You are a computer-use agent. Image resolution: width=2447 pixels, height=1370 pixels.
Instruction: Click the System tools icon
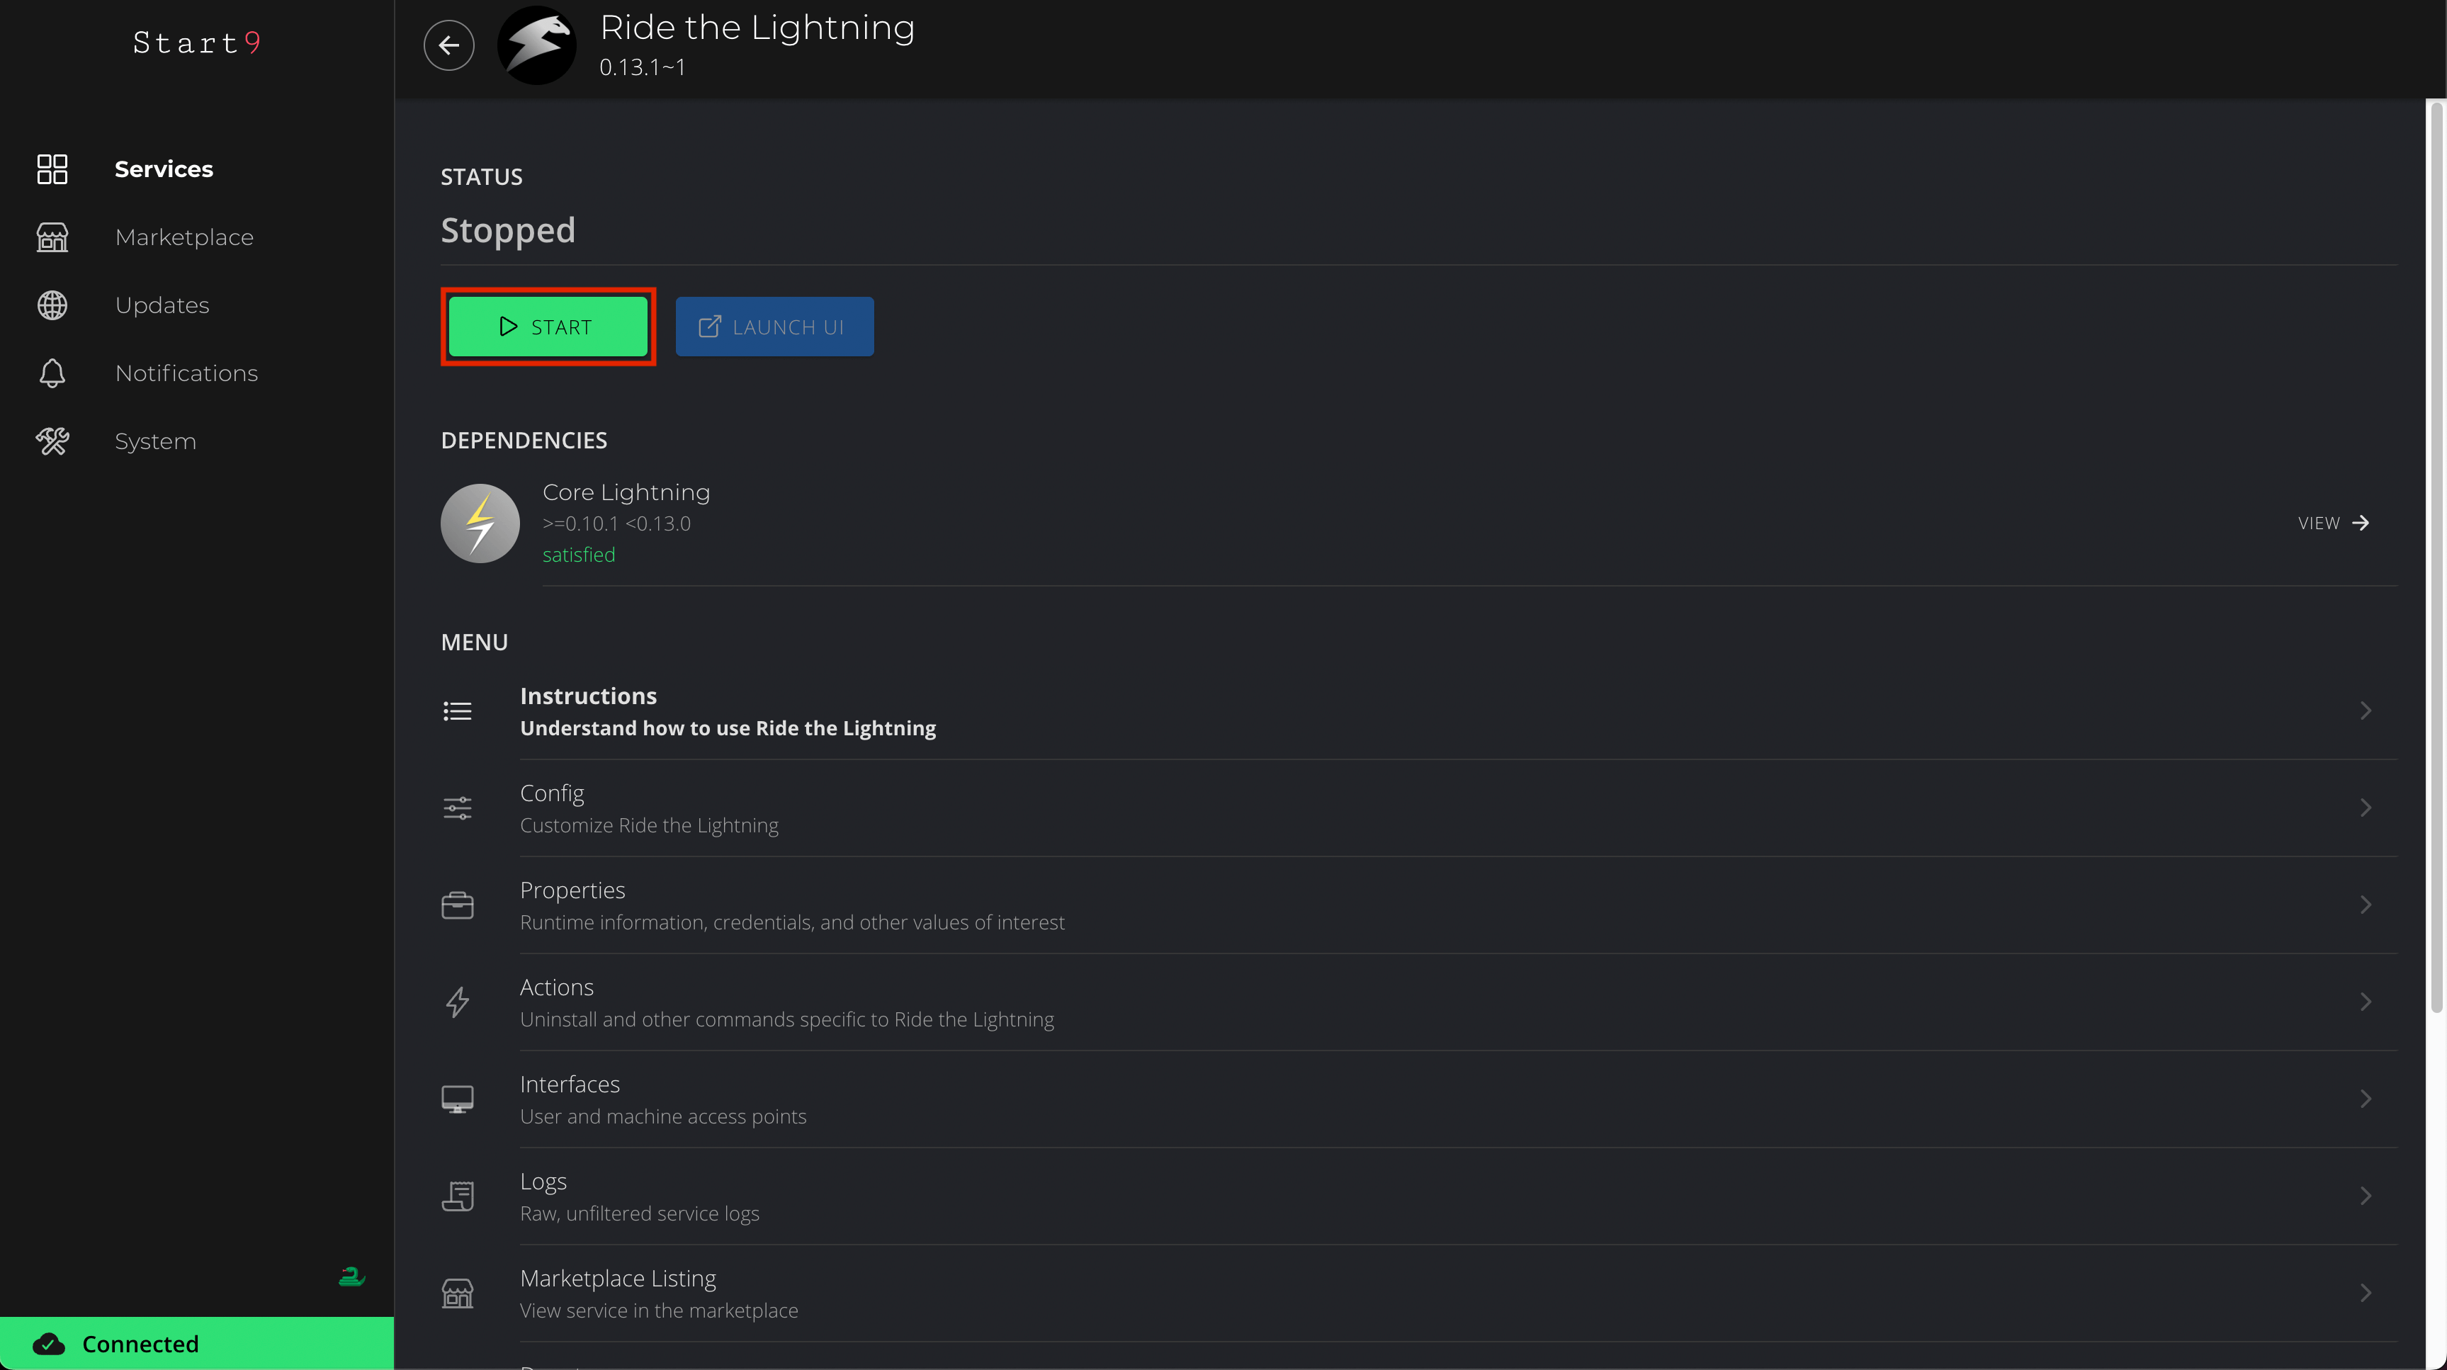click(x=52, y=441)
